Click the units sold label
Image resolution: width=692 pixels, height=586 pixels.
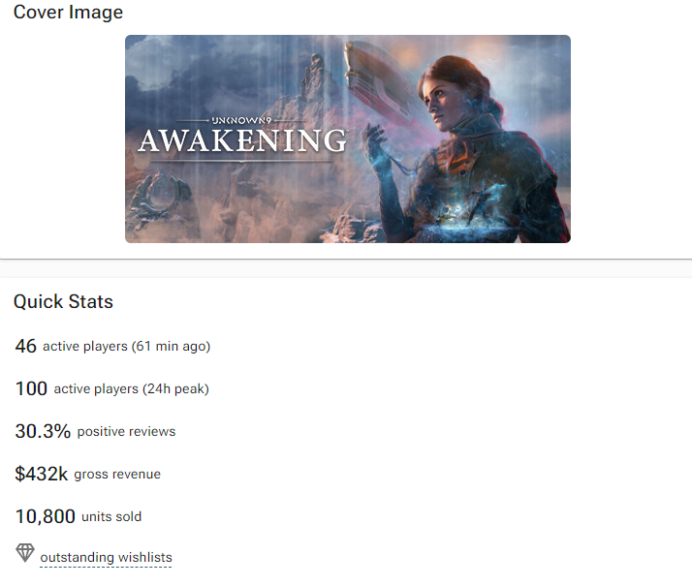point(111,517)
